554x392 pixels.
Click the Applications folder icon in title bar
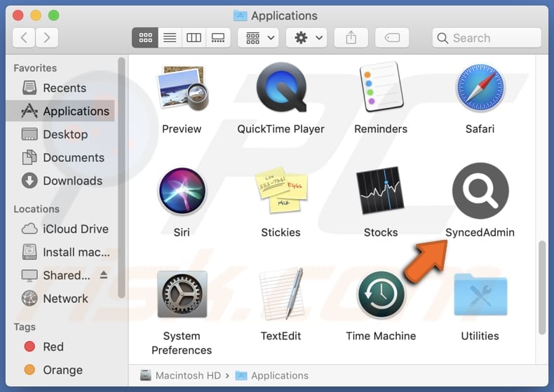pos(241,15)
